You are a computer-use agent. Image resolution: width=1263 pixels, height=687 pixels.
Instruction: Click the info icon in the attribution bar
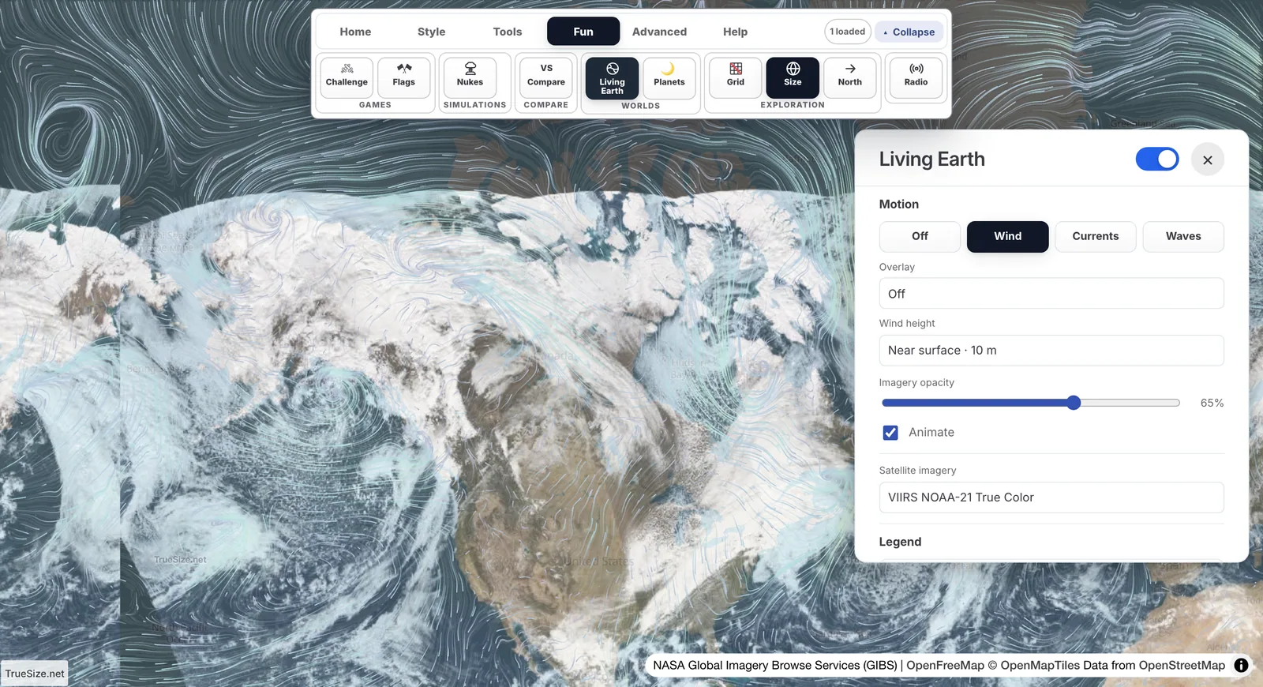pos(1241,665)
